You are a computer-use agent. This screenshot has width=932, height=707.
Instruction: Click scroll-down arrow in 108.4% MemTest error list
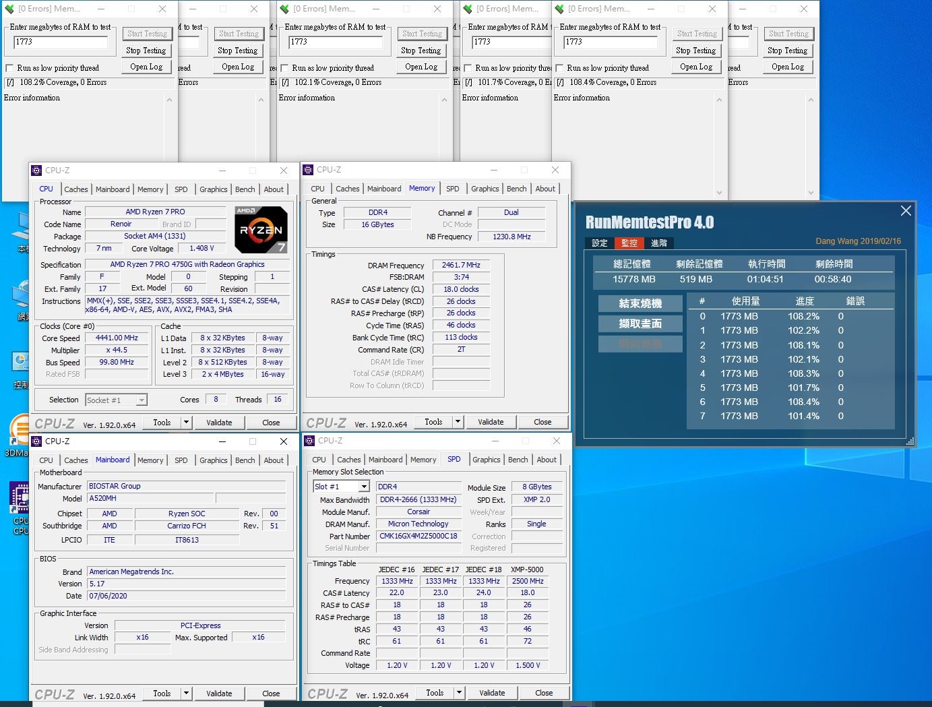click(719, 193)
